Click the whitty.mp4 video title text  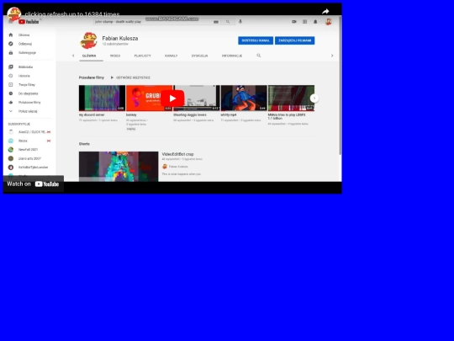(x=229, y=115)
